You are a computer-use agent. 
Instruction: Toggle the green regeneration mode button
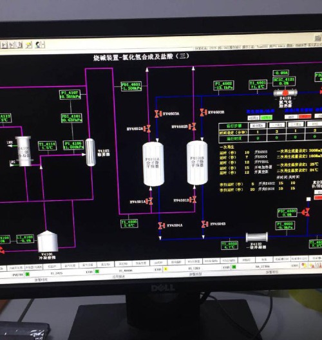tap(266, 118)
